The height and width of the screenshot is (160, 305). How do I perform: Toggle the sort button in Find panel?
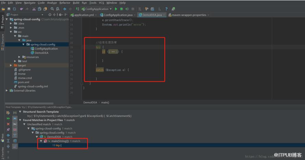pos(15,146)
